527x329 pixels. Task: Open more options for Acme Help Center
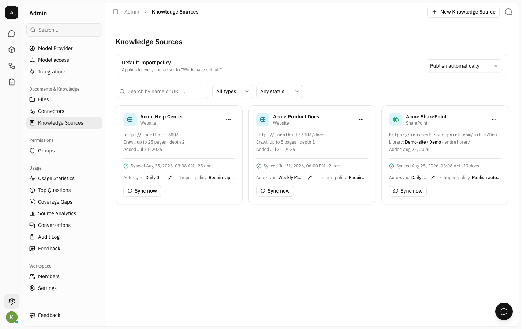228,120
